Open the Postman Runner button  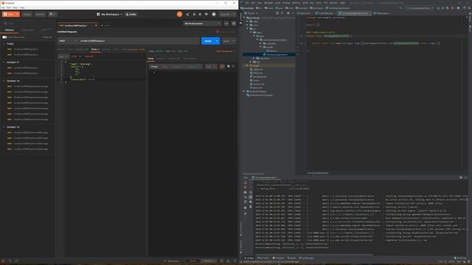coord(40,14)
